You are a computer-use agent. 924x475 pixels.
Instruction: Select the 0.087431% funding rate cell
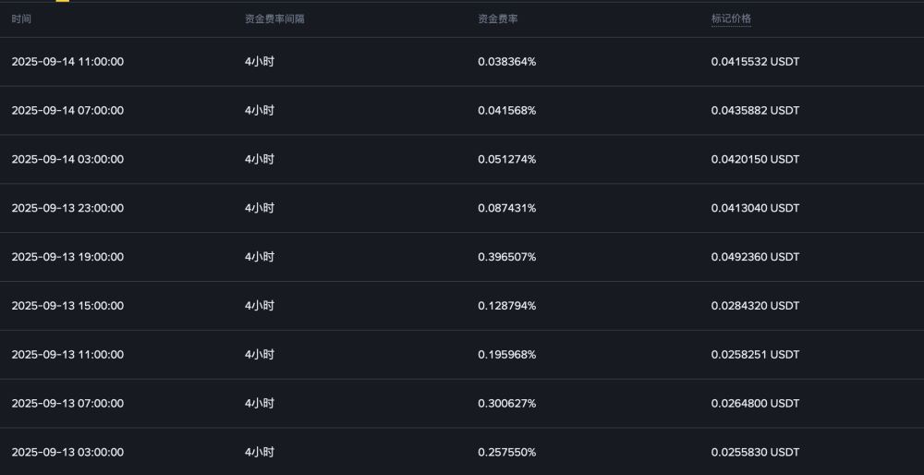click(506, 208)
